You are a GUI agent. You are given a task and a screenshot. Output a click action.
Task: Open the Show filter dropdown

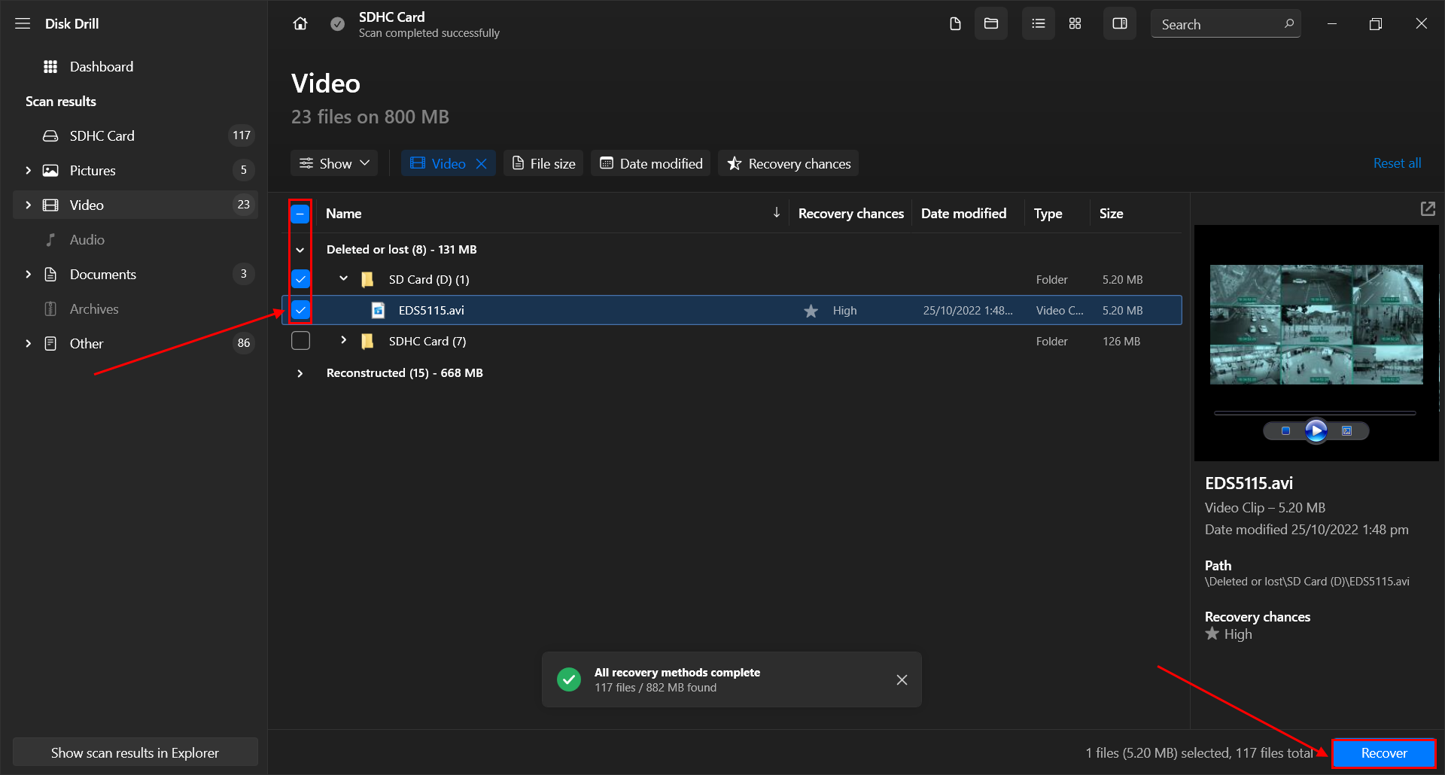(x=334, y=163)
